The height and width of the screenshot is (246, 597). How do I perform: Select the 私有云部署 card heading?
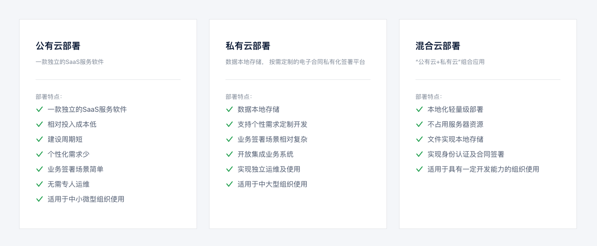(x=248, y=46)
